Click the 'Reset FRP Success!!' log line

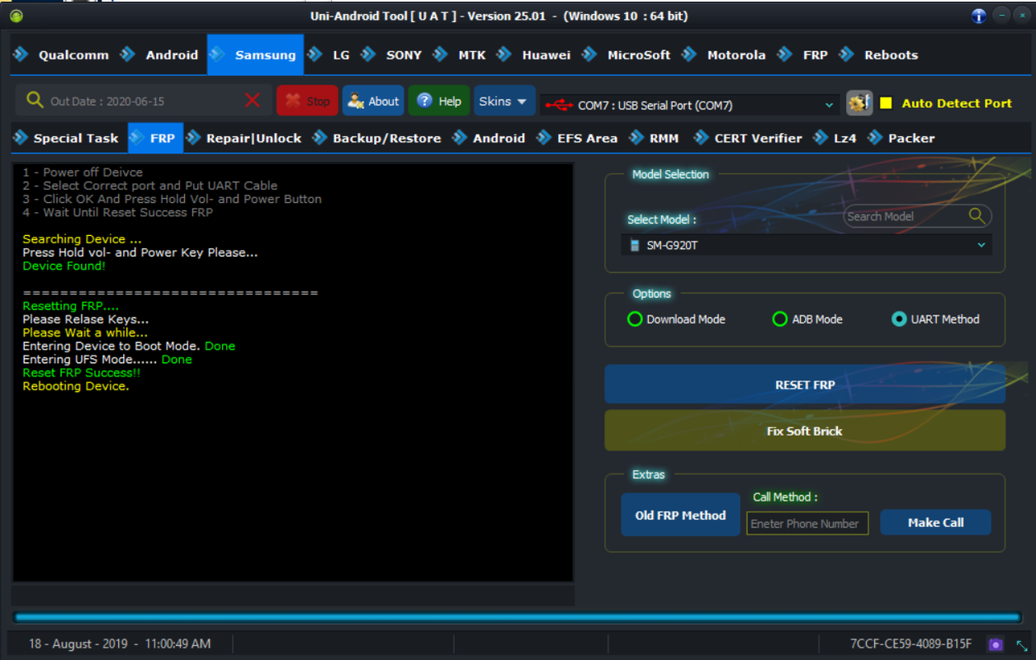(82, 373)
